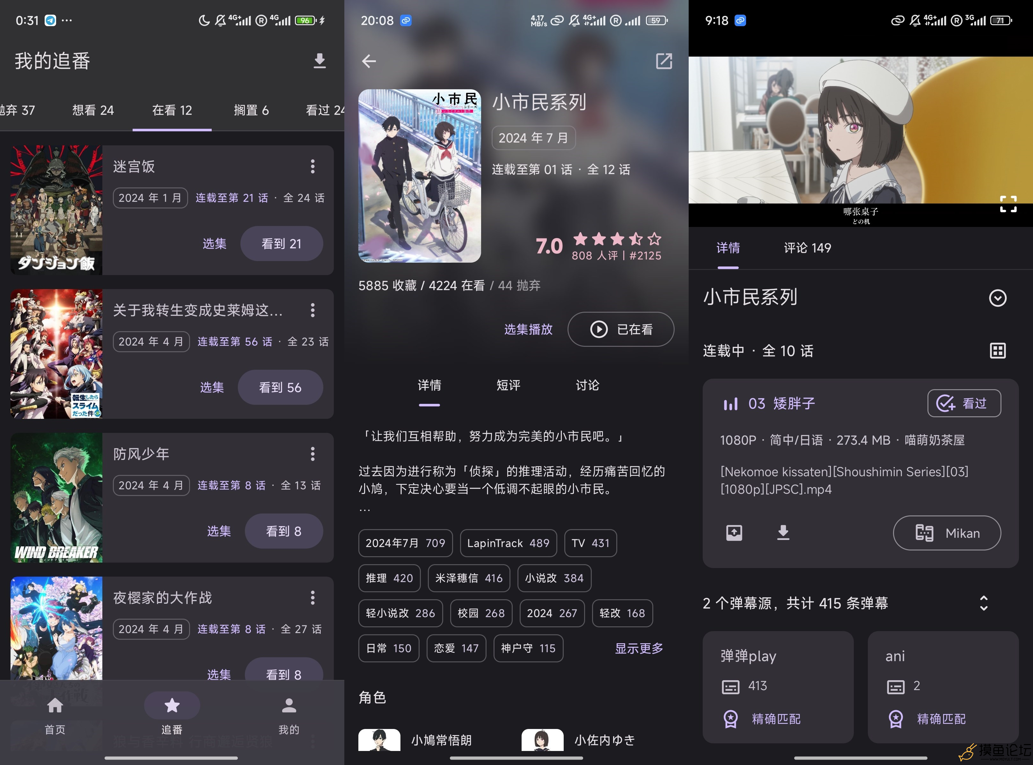Mark episode 03 as 看过

tap(964, 403)
